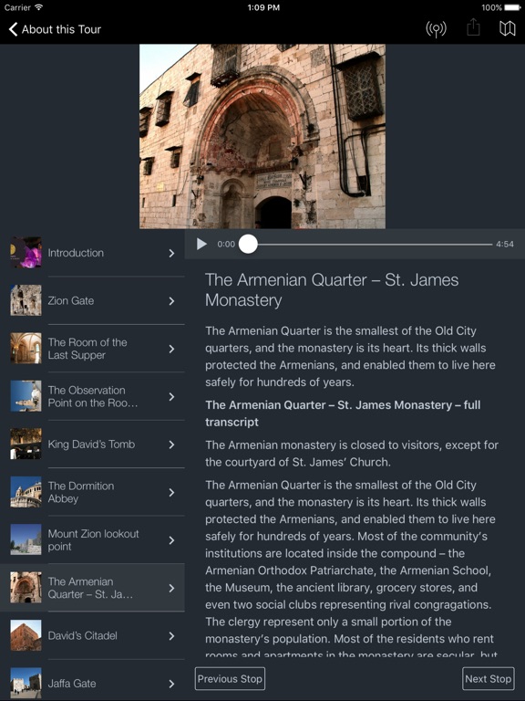The width and height of the screenshot is (525, 701).
Task: Open Jaffa Gate text label
Action: pyautogui.click(x=72, y=684)
